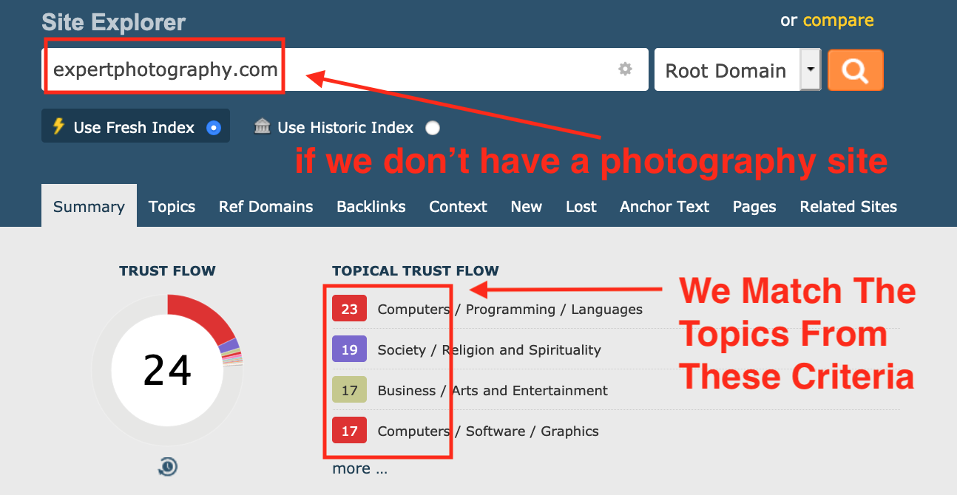Click the orange search magnifier button
The image size is (957, 495).
pyautogui.click(x=856, y=70)
